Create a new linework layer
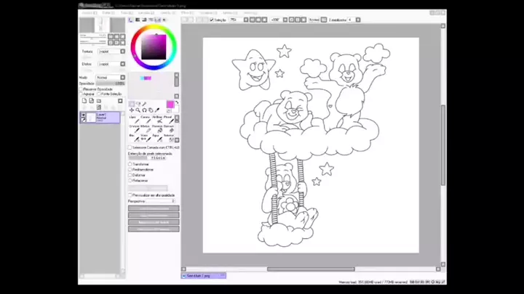 [x=91, y=101]
